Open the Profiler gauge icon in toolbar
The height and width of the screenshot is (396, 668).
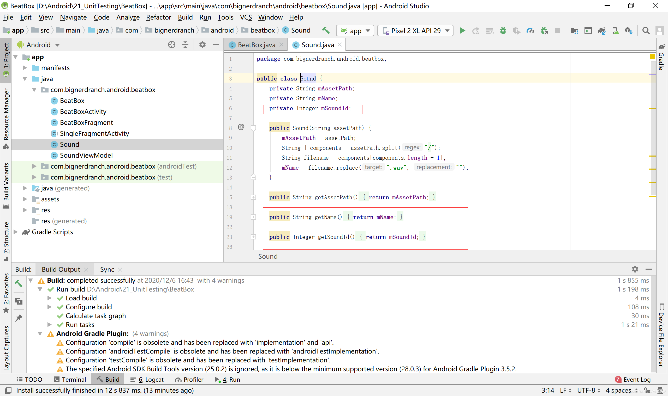pyautogui.click(x=530, y=30)
